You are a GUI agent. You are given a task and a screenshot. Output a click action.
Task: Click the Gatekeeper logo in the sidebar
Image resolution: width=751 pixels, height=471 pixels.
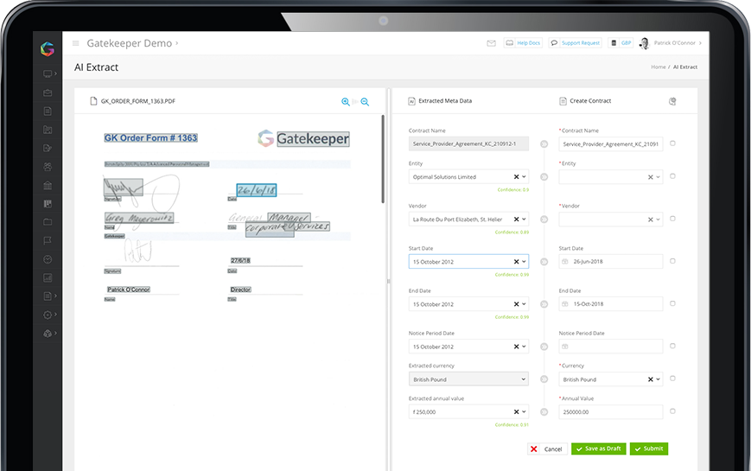47,49
